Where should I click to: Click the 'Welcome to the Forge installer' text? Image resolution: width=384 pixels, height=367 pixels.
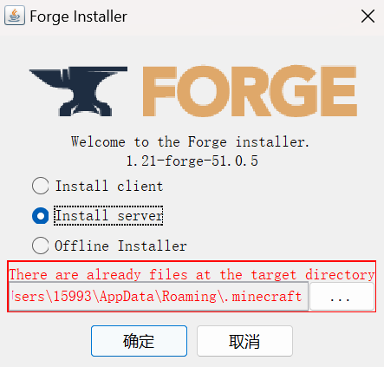[190, 141]
